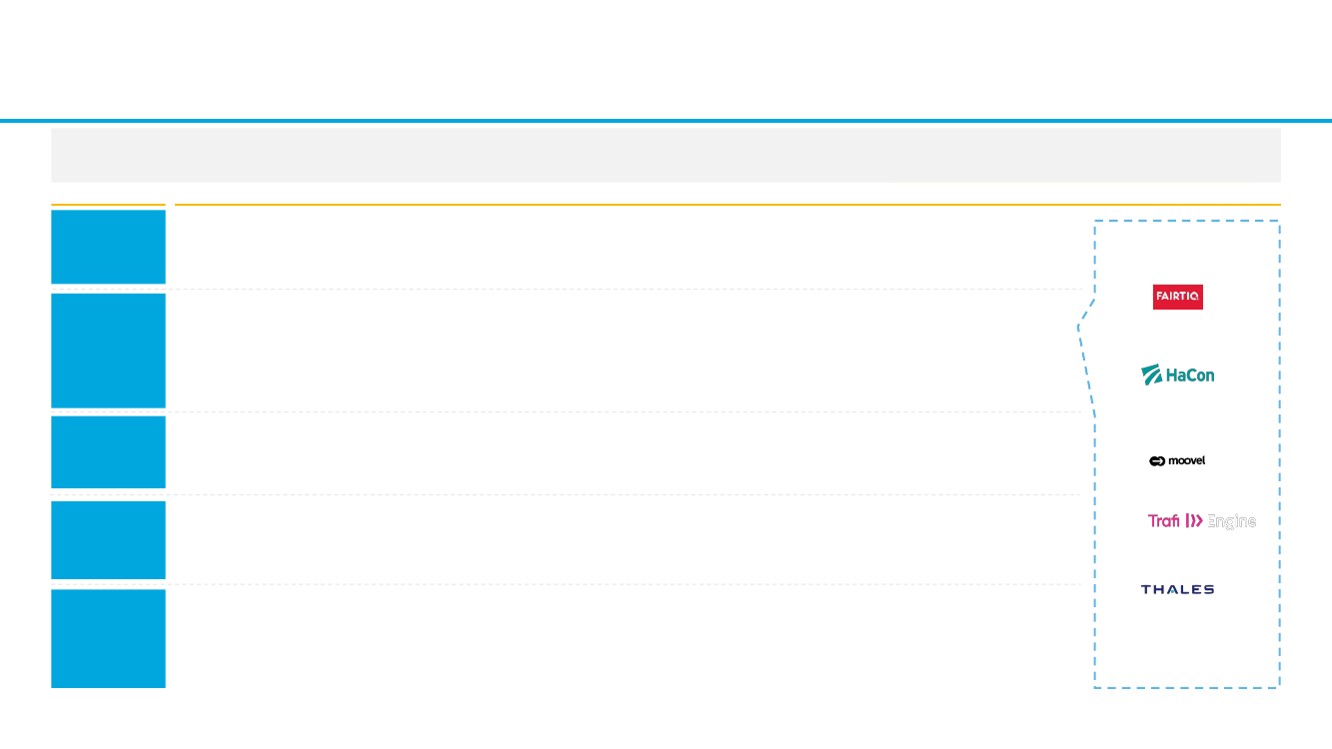The height and width of the screenshot is (749, 1332).
Task: Click the third blue category box
Action: [108, 452]
